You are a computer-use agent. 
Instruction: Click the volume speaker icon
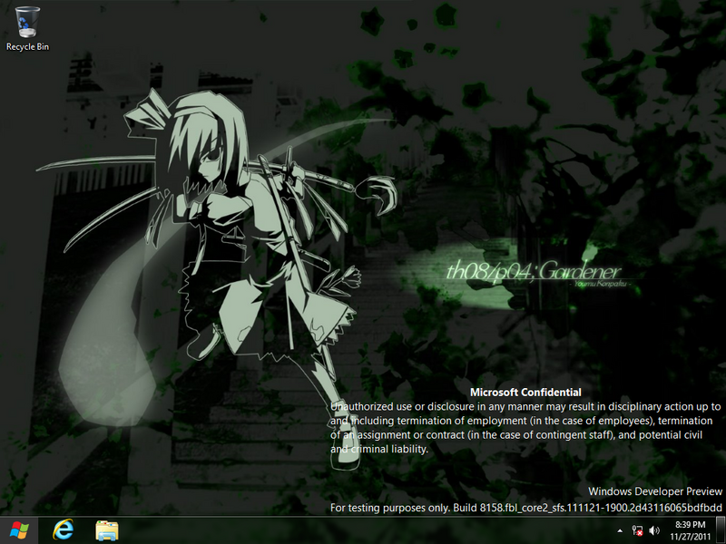click(x=654, y=530)
